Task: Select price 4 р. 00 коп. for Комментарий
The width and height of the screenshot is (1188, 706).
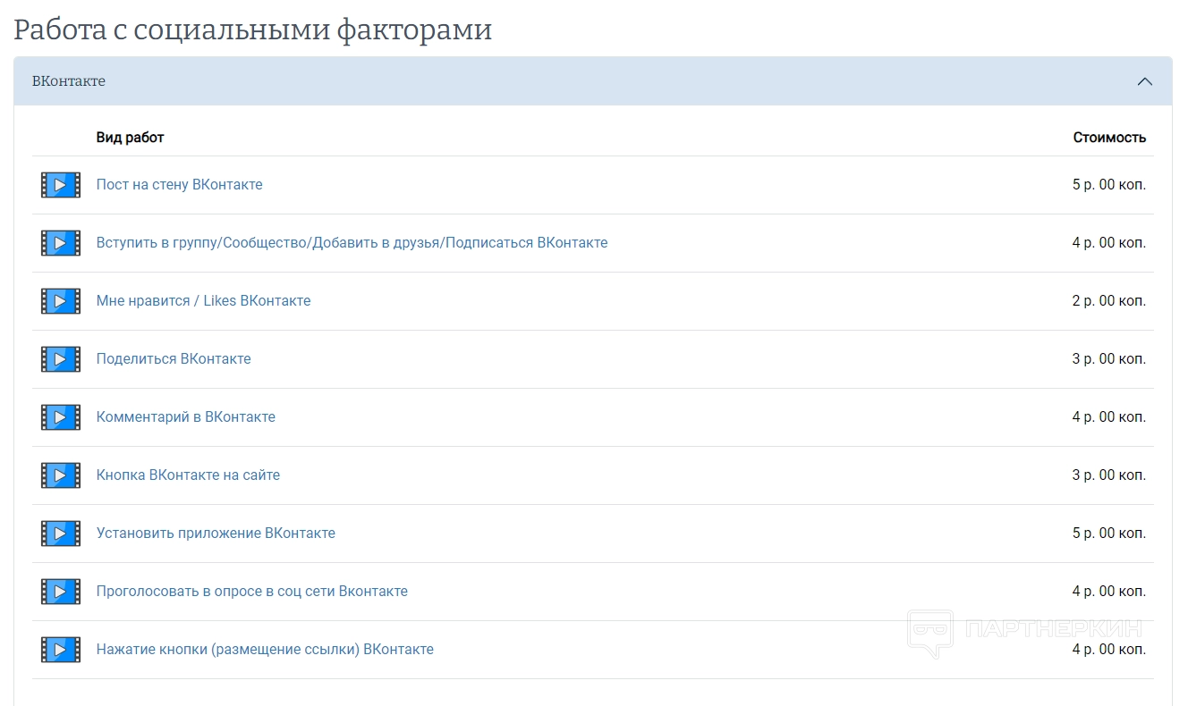Action: (x=1109, y=417)
